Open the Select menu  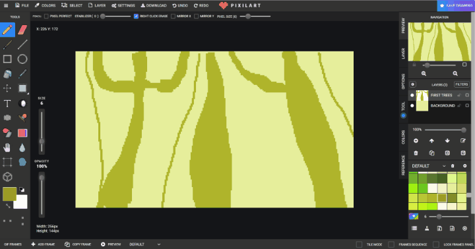[72, 5]
